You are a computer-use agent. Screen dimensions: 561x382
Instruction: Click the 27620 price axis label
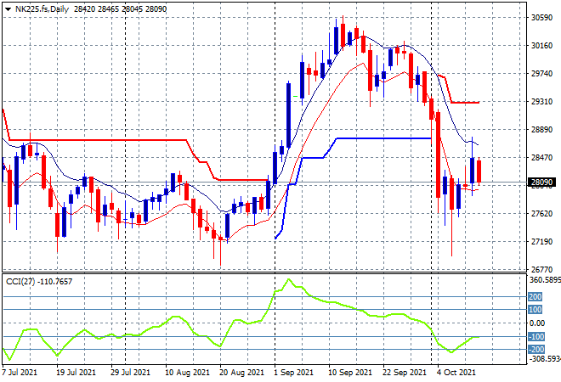(541, 213)
